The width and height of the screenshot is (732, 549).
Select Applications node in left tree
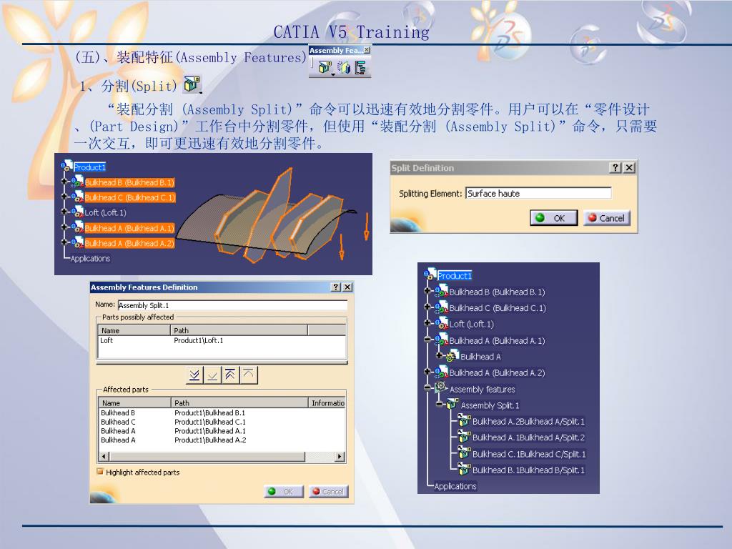pos(90,259)
